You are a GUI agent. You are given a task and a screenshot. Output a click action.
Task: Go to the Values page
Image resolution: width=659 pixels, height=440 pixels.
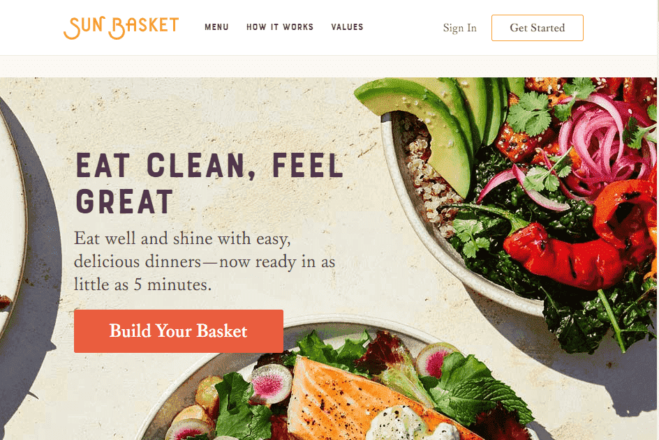347,27
